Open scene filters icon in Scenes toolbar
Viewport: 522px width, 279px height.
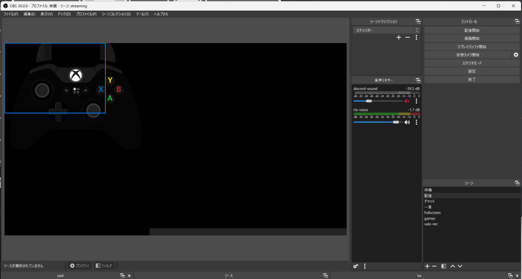443,266
